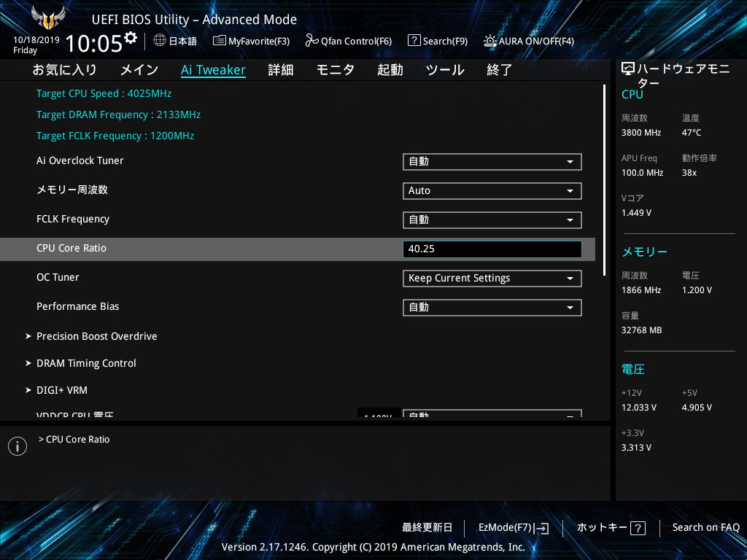
Task: Open the メモリー周波数 dropdown
Action: click(x=492, y=191)
